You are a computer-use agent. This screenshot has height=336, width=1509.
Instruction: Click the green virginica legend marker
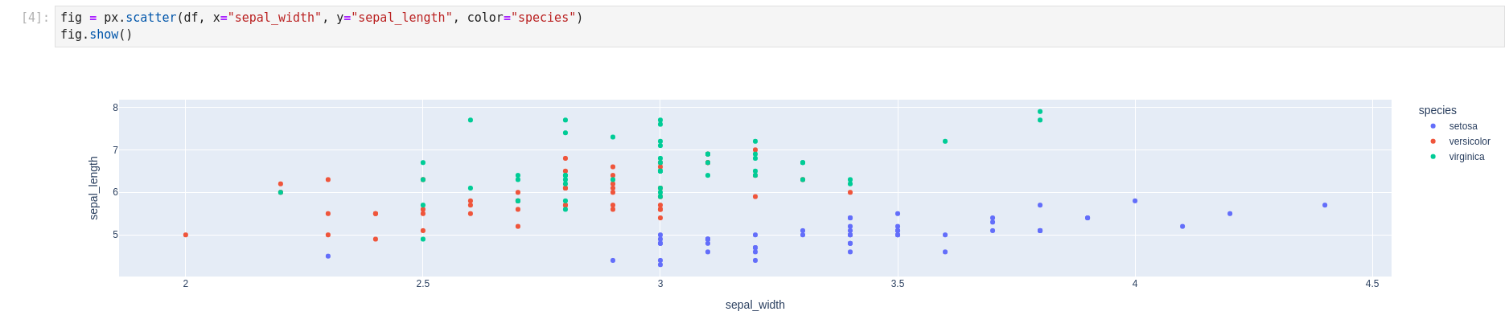point(1433,157)
